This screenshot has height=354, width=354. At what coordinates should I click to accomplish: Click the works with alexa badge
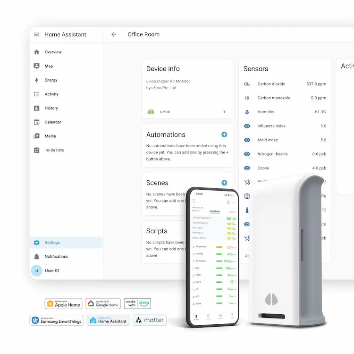click(x=137, y=303)
